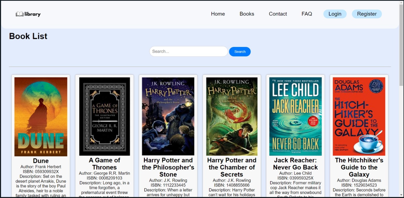Click the "Dune" title text
This screenshot has width=404, height=198.
[41, 161]
